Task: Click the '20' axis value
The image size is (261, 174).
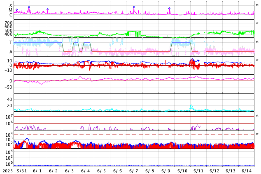Action: (9, 105)
